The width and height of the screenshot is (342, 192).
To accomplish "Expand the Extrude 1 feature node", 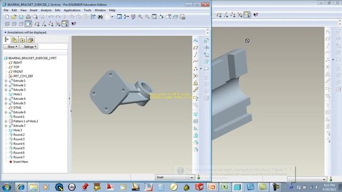I will click(x=6, y=81).
